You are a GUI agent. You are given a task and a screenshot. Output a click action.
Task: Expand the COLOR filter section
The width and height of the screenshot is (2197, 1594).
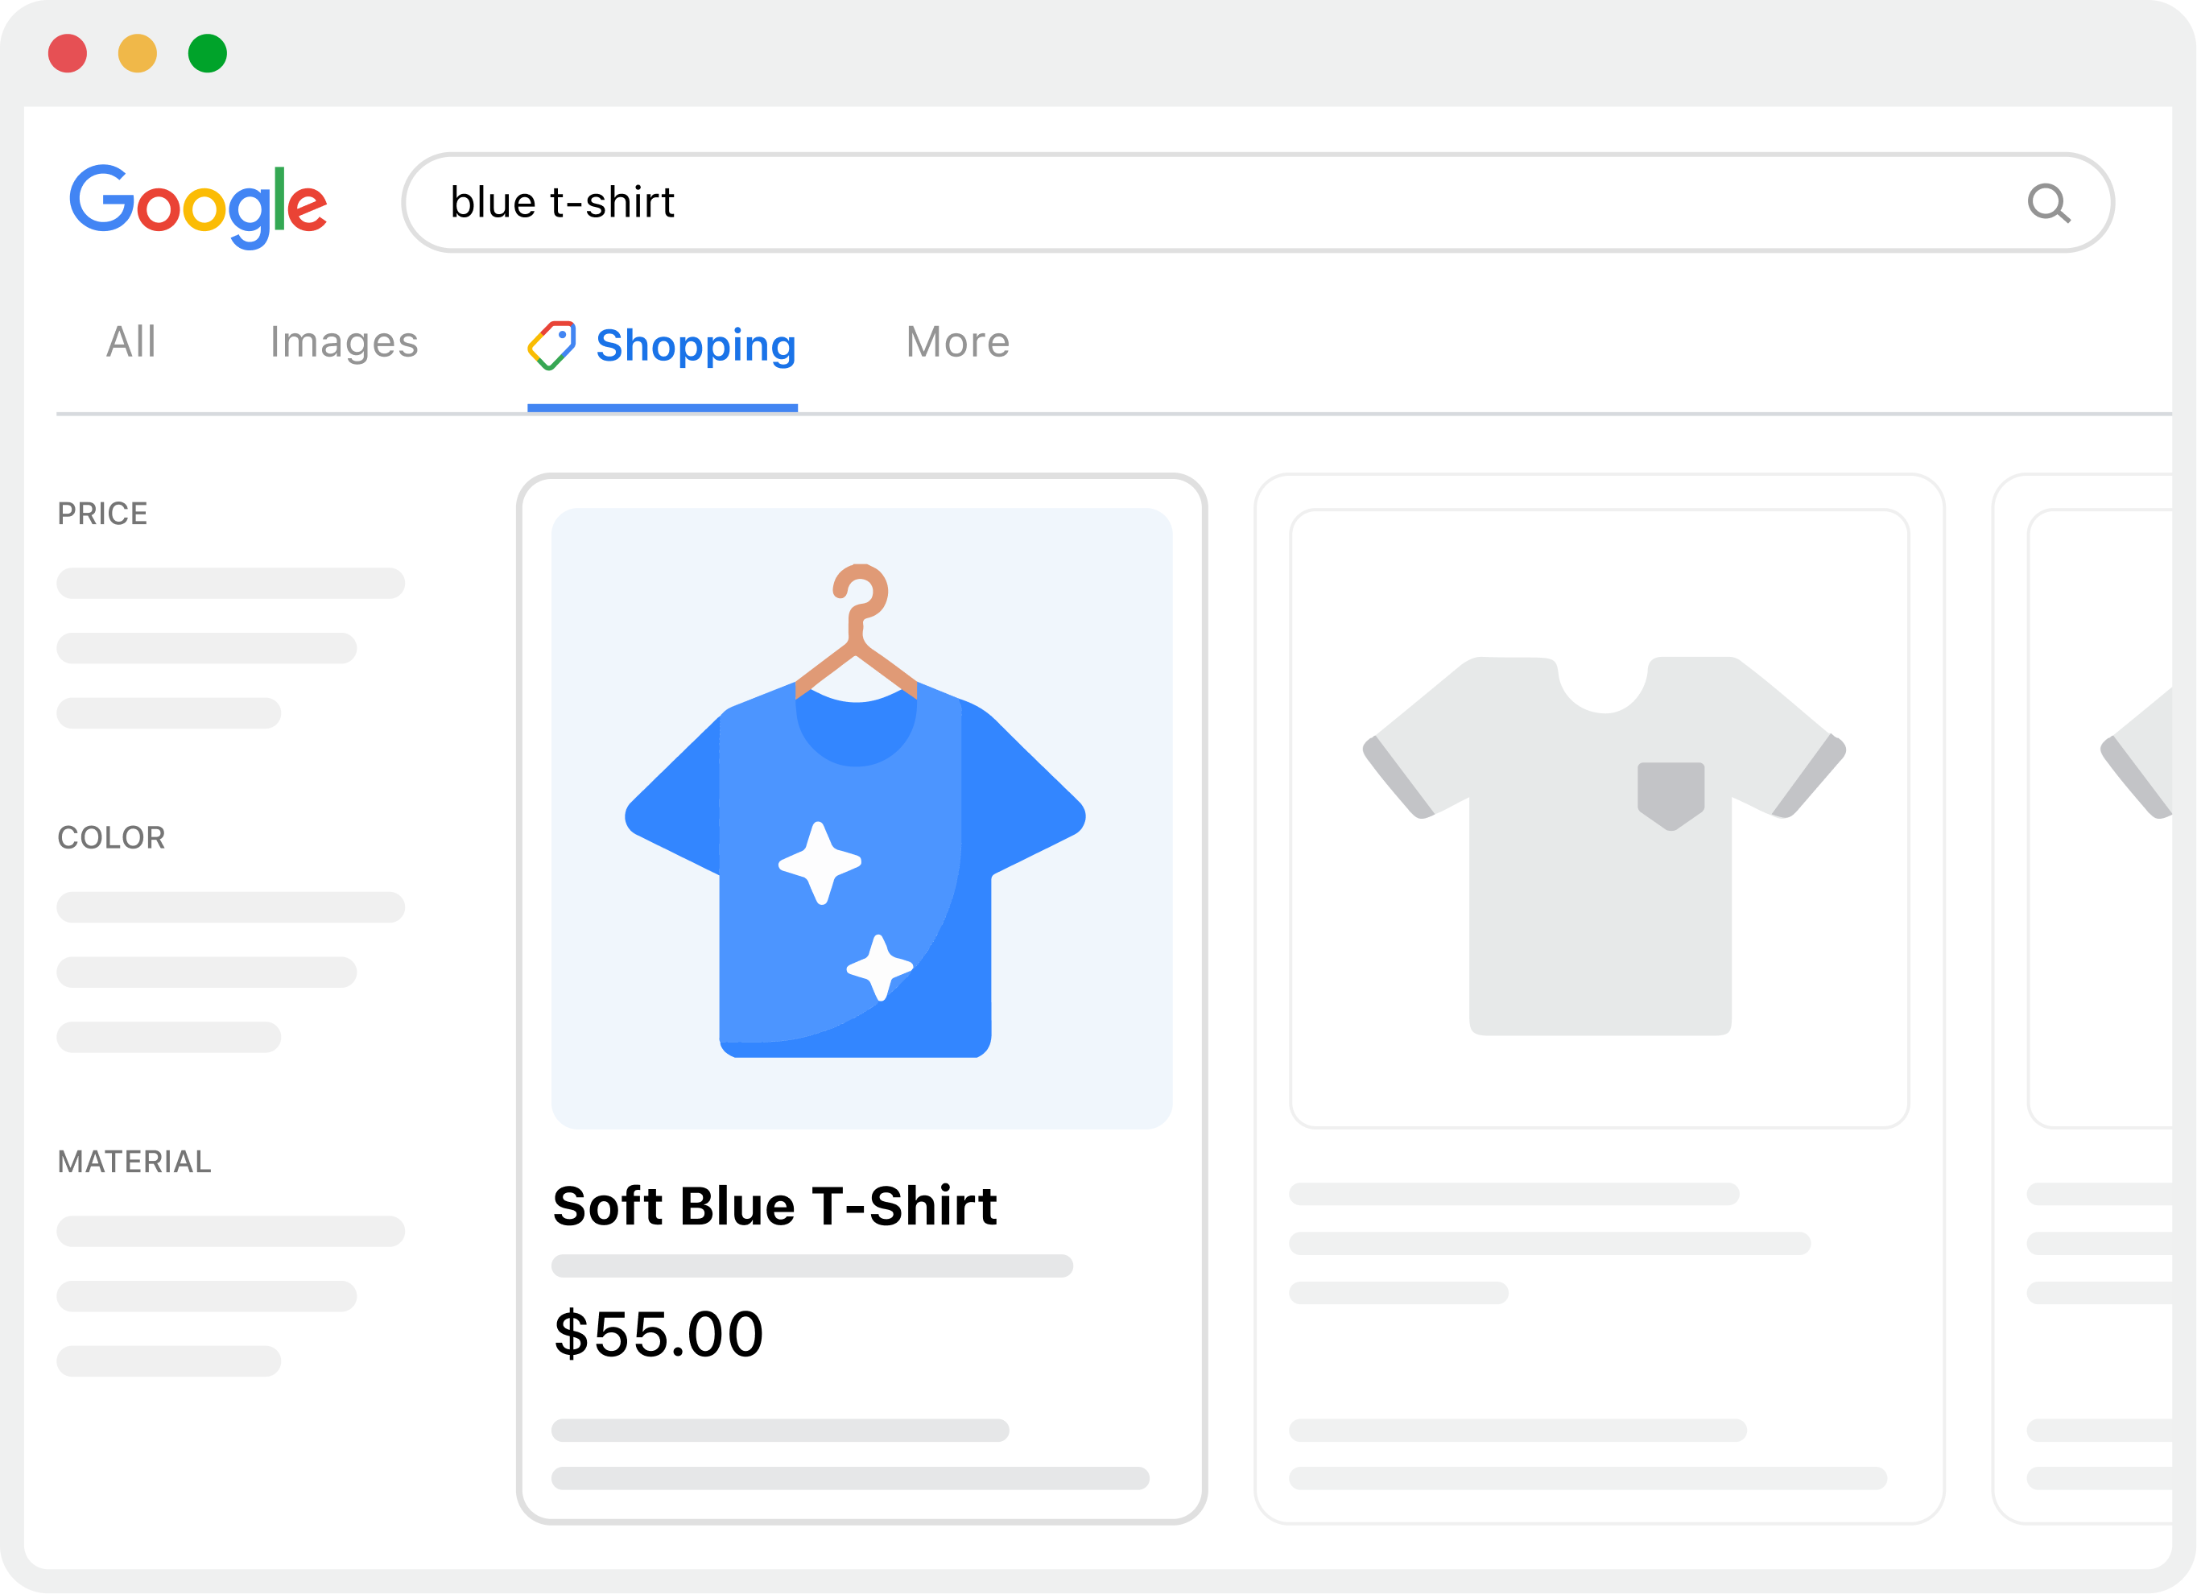coord(110,836)
